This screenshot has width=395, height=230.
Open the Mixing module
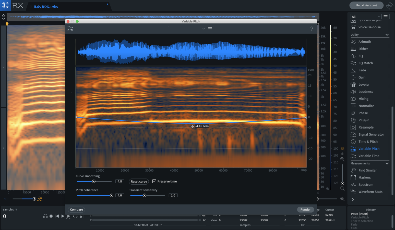coord(370,99)
